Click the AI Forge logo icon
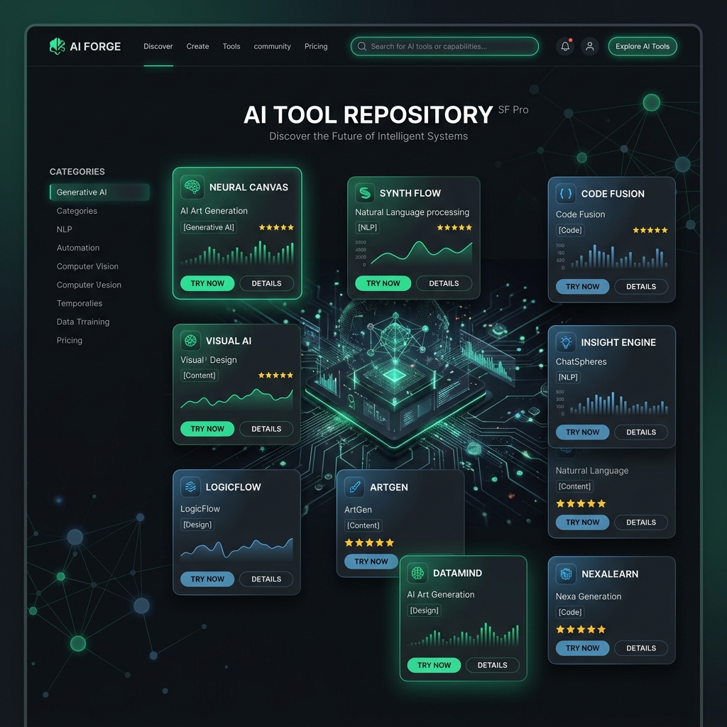The image size is (727, 727). point(57,46)
